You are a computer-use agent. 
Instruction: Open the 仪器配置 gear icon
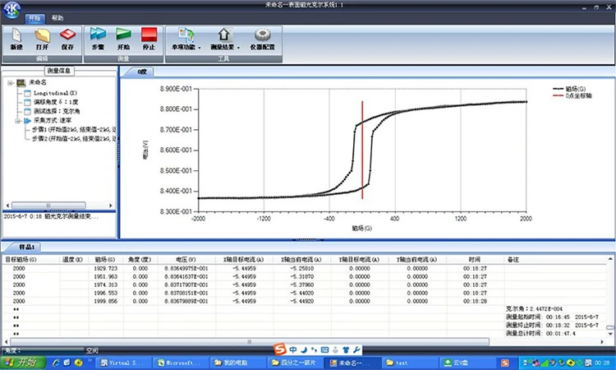(263, 39)
